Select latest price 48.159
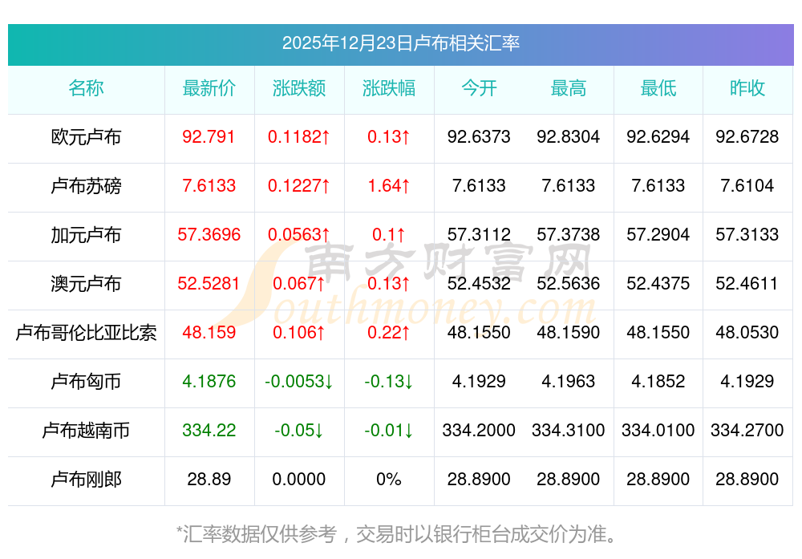Screen dimensions: 802x559 click(x=209, y=333)
